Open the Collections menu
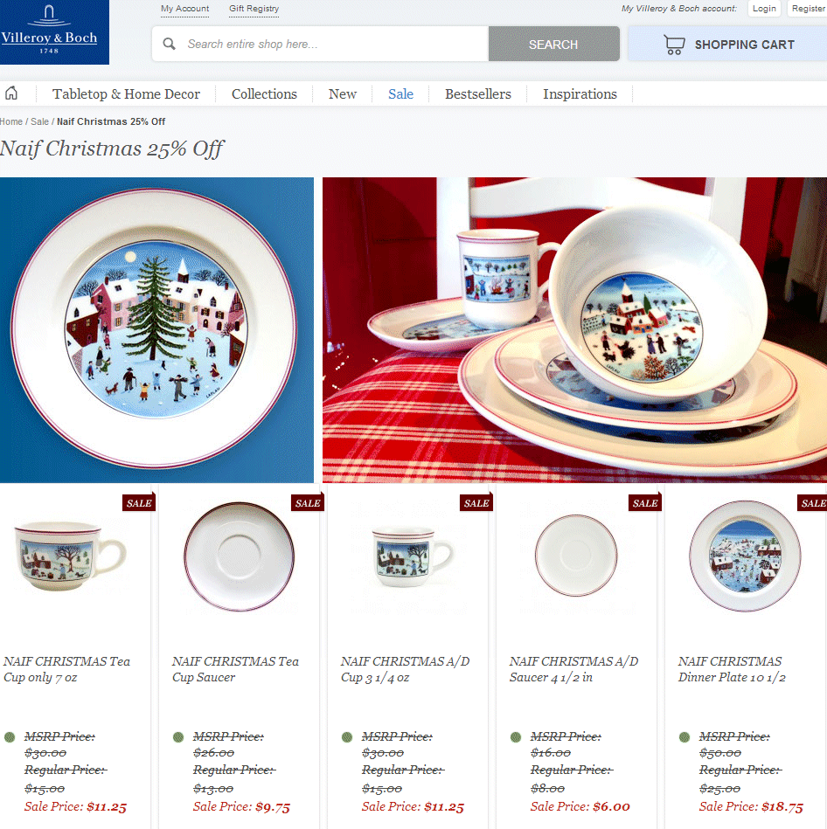Image resolution: width=827 pixels, height=829 pixels. click(264, 94)
